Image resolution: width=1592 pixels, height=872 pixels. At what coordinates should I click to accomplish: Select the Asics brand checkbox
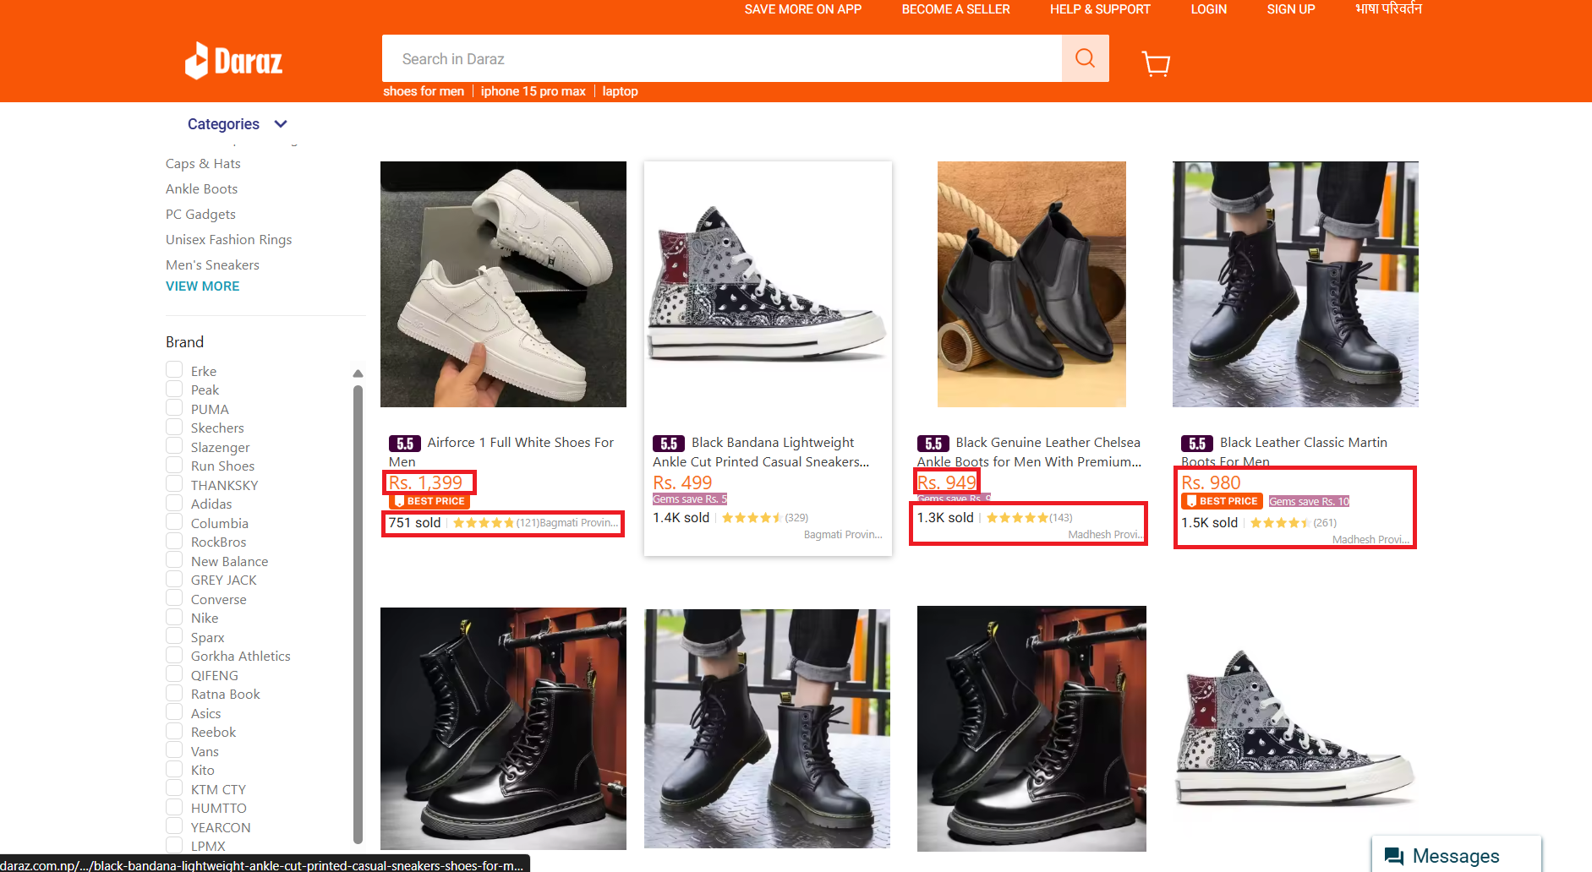[x=174, y=712]
